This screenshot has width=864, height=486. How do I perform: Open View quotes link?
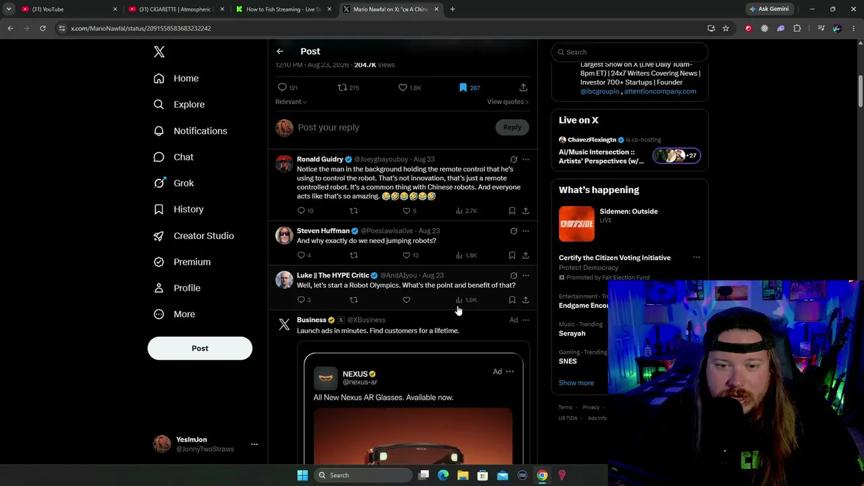click(508, 102)
